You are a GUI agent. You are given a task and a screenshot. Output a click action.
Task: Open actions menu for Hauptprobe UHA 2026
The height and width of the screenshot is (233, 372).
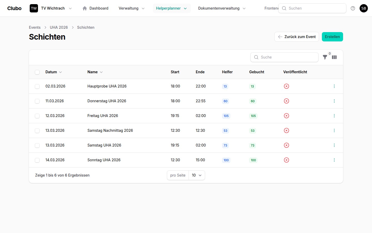334,86
